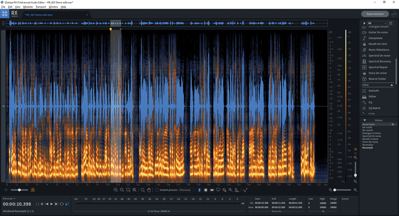Collapse the Utility module section

coord(392,85)
